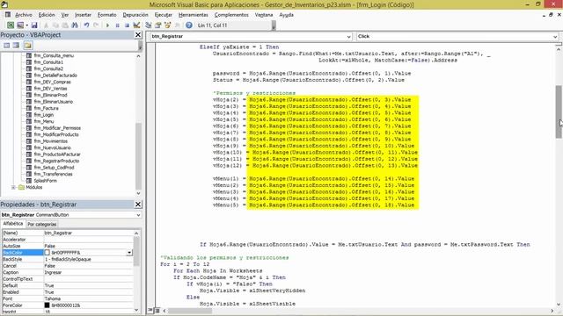The image size is (563, 316).
Task: Click the code window vertical scrollbar thumb
Action: pyautogui.click(x=559, y=111)
